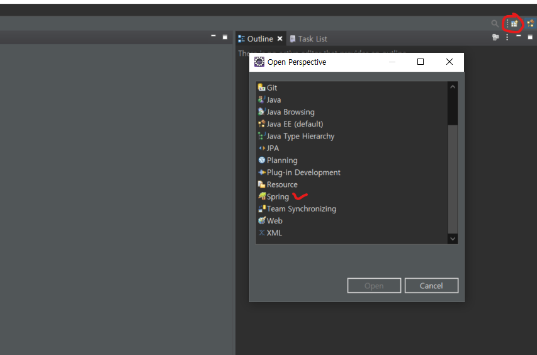Screen dimensions: 537x355
Task: Click the Java EE perspective toolbar icon
Action: [x=531, y=24]
